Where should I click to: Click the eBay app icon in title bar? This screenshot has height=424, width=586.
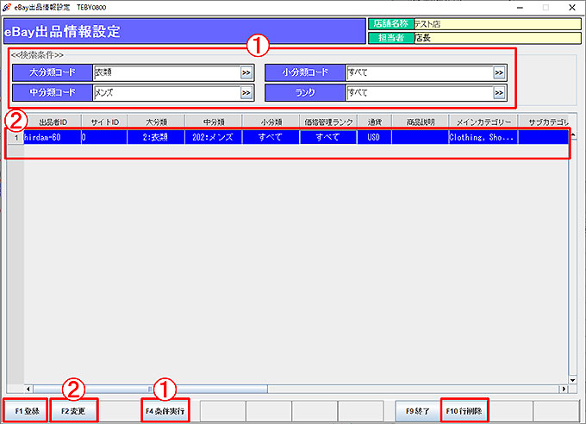pyautogui.click(x=9, y=7)
